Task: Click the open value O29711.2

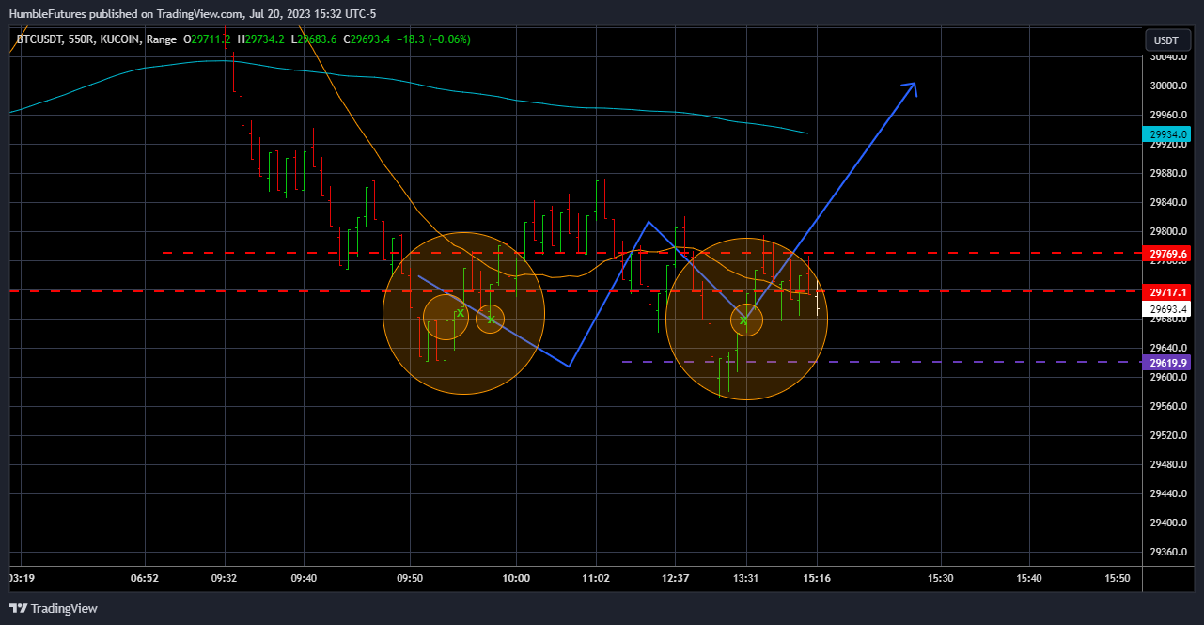Action: pyautogui.click(x=209, y=39)
